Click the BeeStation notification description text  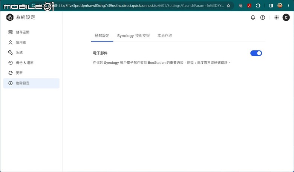pyautogui.click(x=161, y=63)
